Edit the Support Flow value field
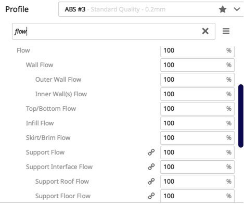Image resolution: width=244 pixels, height=205 pixels. pyautogui.click(x=197, y=152)
